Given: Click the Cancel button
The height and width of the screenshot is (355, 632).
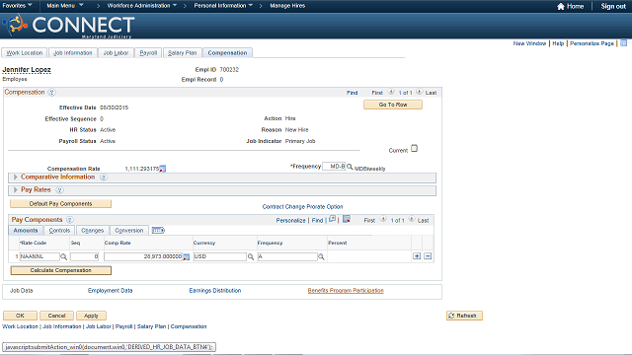Looking at the screenshot, I should [56, 316].
